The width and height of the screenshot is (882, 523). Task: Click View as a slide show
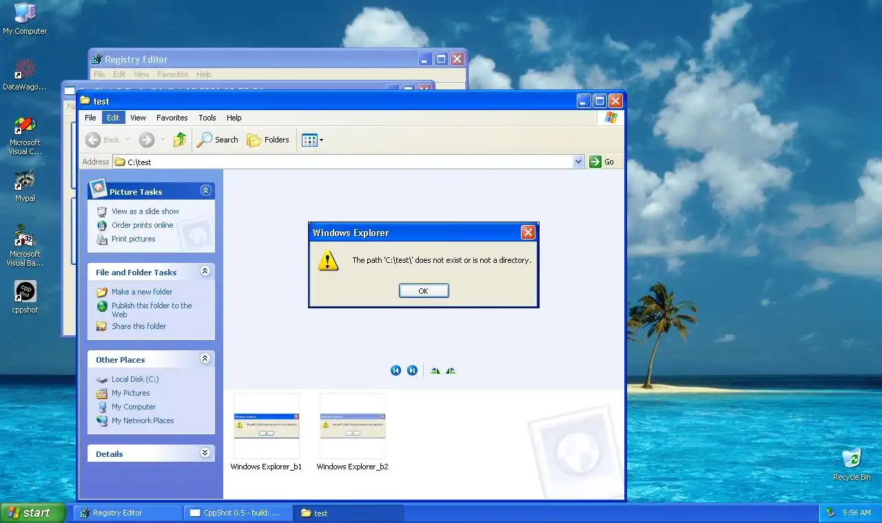[x=145, y=211]
